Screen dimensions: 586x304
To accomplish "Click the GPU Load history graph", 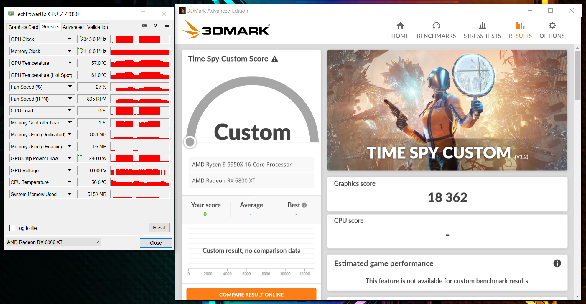I will point(140,110).
